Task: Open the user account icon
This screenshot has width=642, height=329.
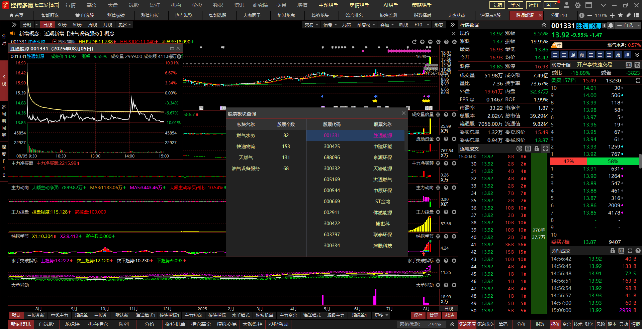Action: [566, 5]
